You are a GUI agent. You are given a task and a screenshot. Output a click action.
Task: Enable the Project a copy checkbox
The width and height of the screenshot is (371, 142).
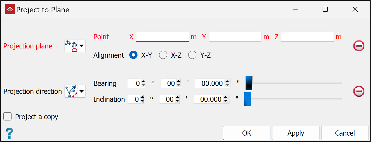click(x=8, y=117)
